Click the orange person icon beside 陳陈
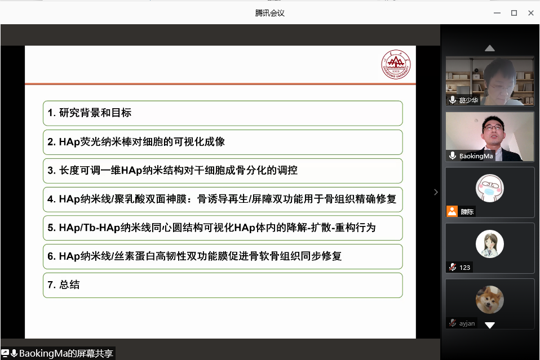Viewport: 540px width, 360px height. (452, 211)
